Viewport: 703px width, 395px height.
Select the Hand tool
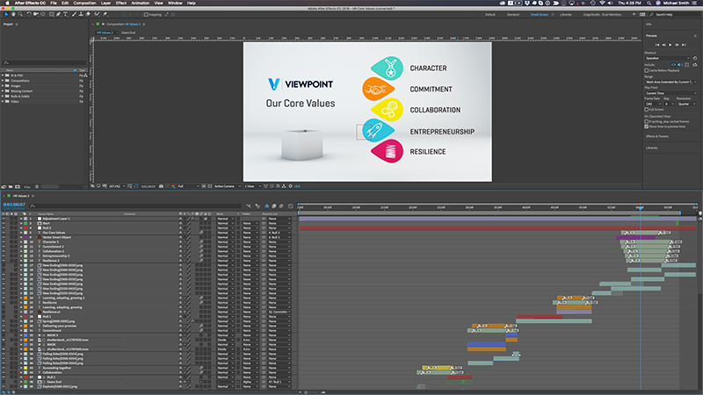tap(13, 14)
